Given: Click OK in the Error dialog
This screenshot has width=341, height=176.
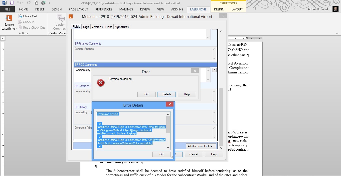Looking at the screenshot, I should (147, 94).
